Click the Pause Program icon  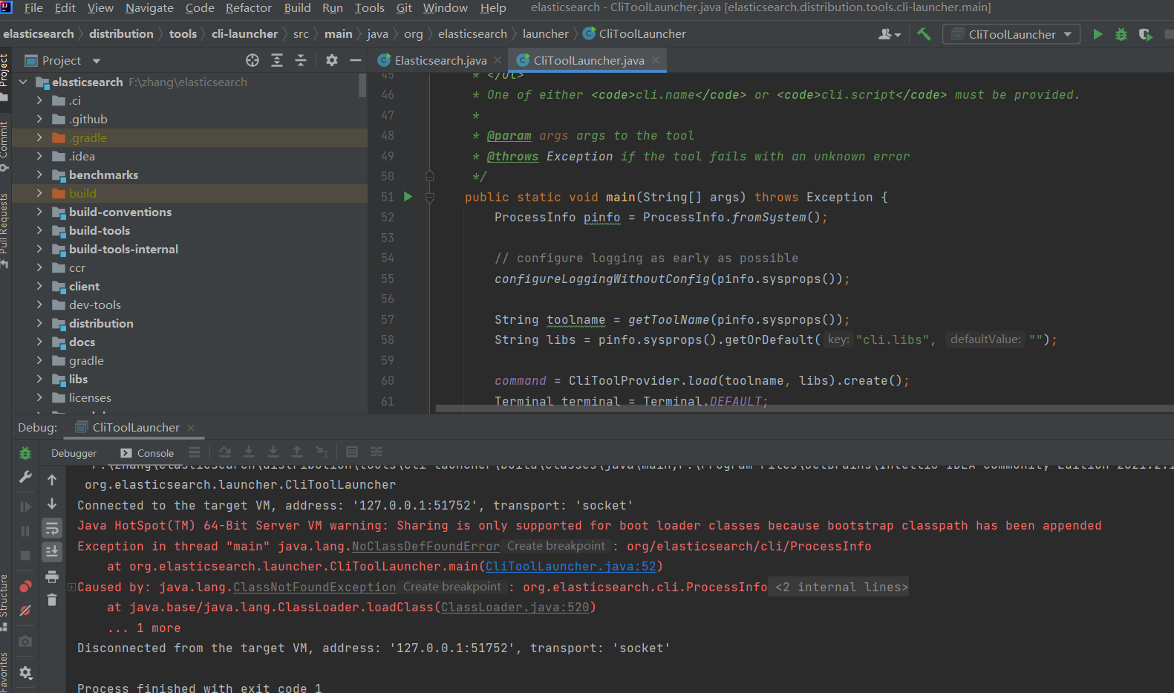point(25,531)
